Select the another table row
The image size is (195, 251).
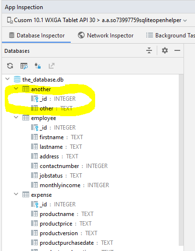click(x=90, y=89)
